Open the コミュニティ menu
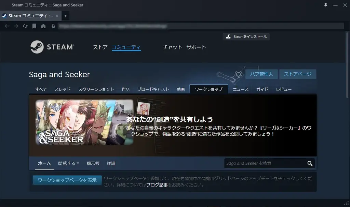This screenshot has width=350, height=207. (126, 48)
